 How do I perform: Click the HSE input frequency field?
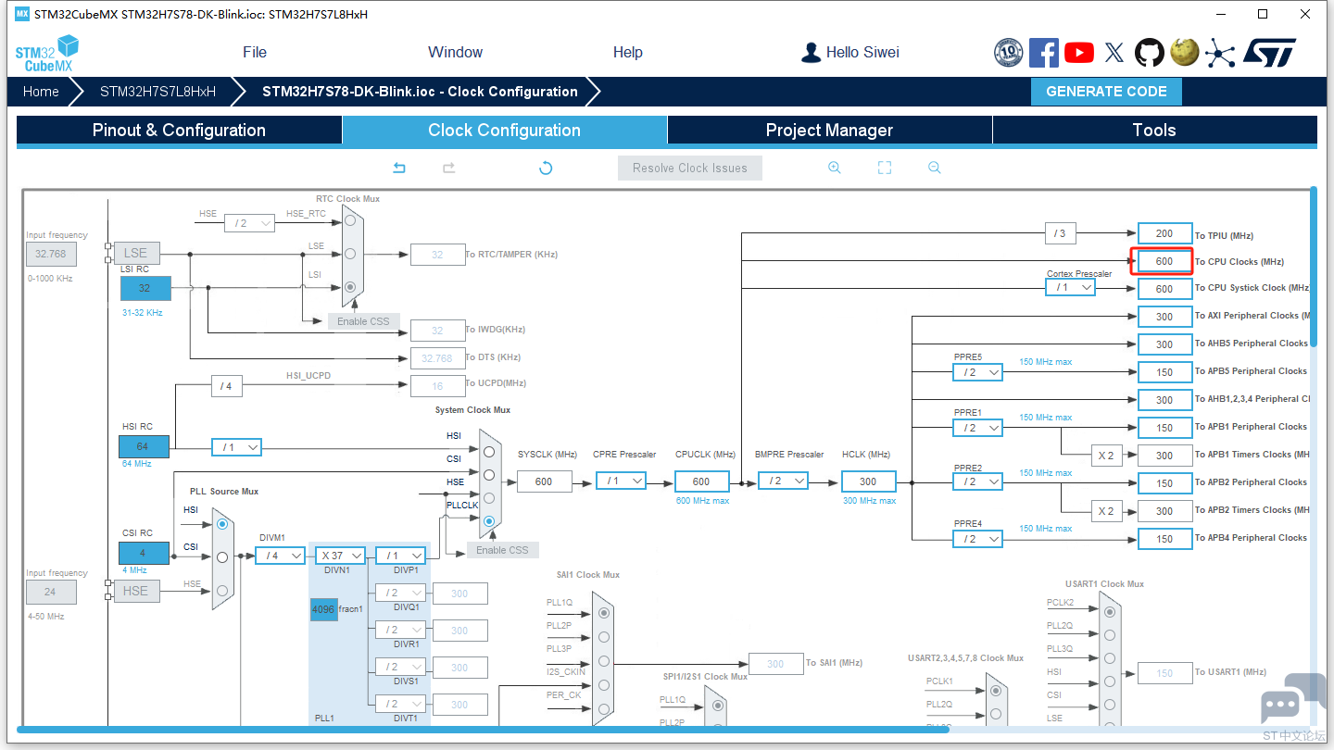[50, 592]
